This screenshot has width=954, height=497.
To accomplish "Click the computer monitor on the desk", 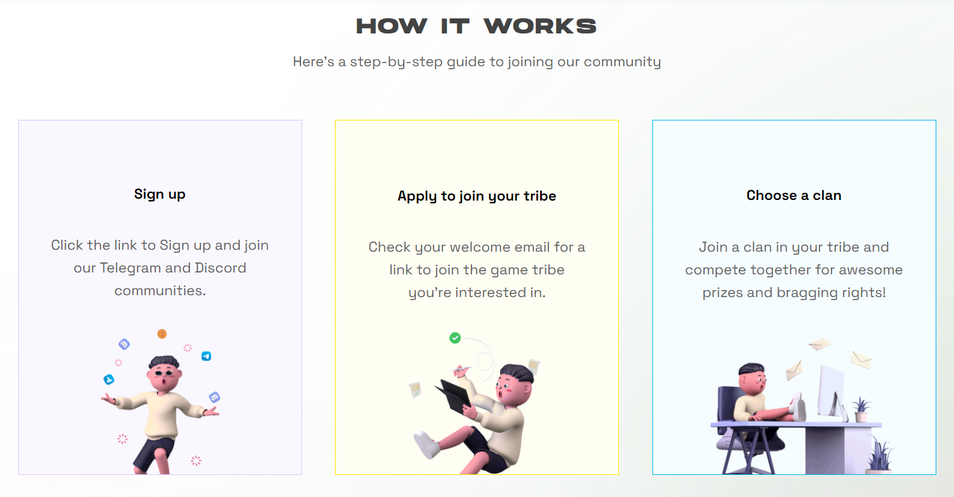I will click(x=832, y=392).
